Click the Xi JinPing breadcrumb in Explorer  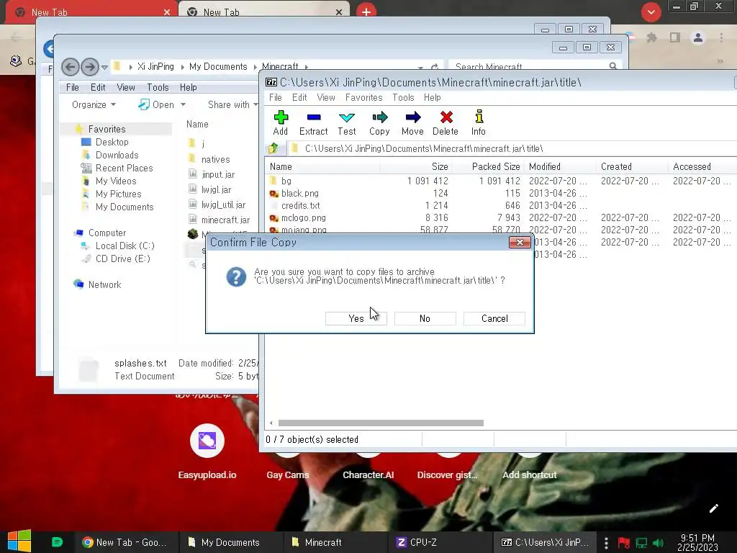point(155,67)
